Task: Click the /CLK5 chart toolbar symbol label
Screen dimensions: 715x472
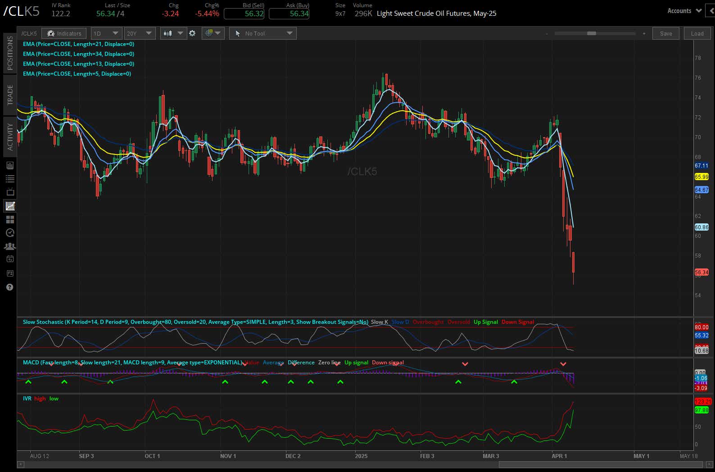Action: point(29,33)
